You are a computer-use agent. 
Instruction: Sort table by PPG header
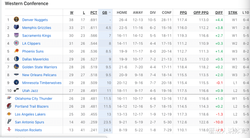click(x=183, y=13)
